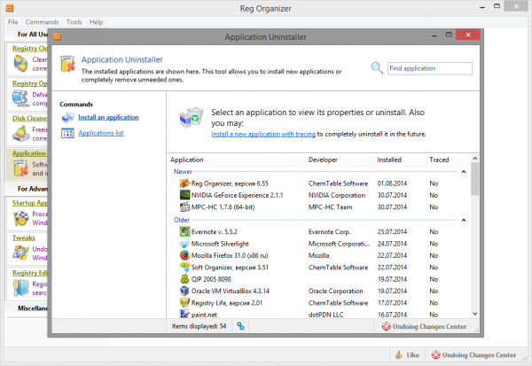The image size is (532, 366).
Task: Click the Registry Life row icon
Action: (x=184, y=302)
